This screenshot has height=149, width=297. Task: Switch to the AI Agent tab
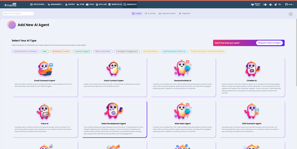click(137, 13)
